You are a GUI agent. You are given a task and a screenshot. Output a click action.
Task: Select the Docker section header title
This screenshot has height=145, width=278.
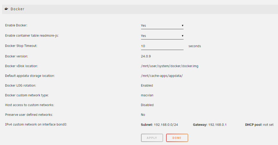click(x=17, y=9)
